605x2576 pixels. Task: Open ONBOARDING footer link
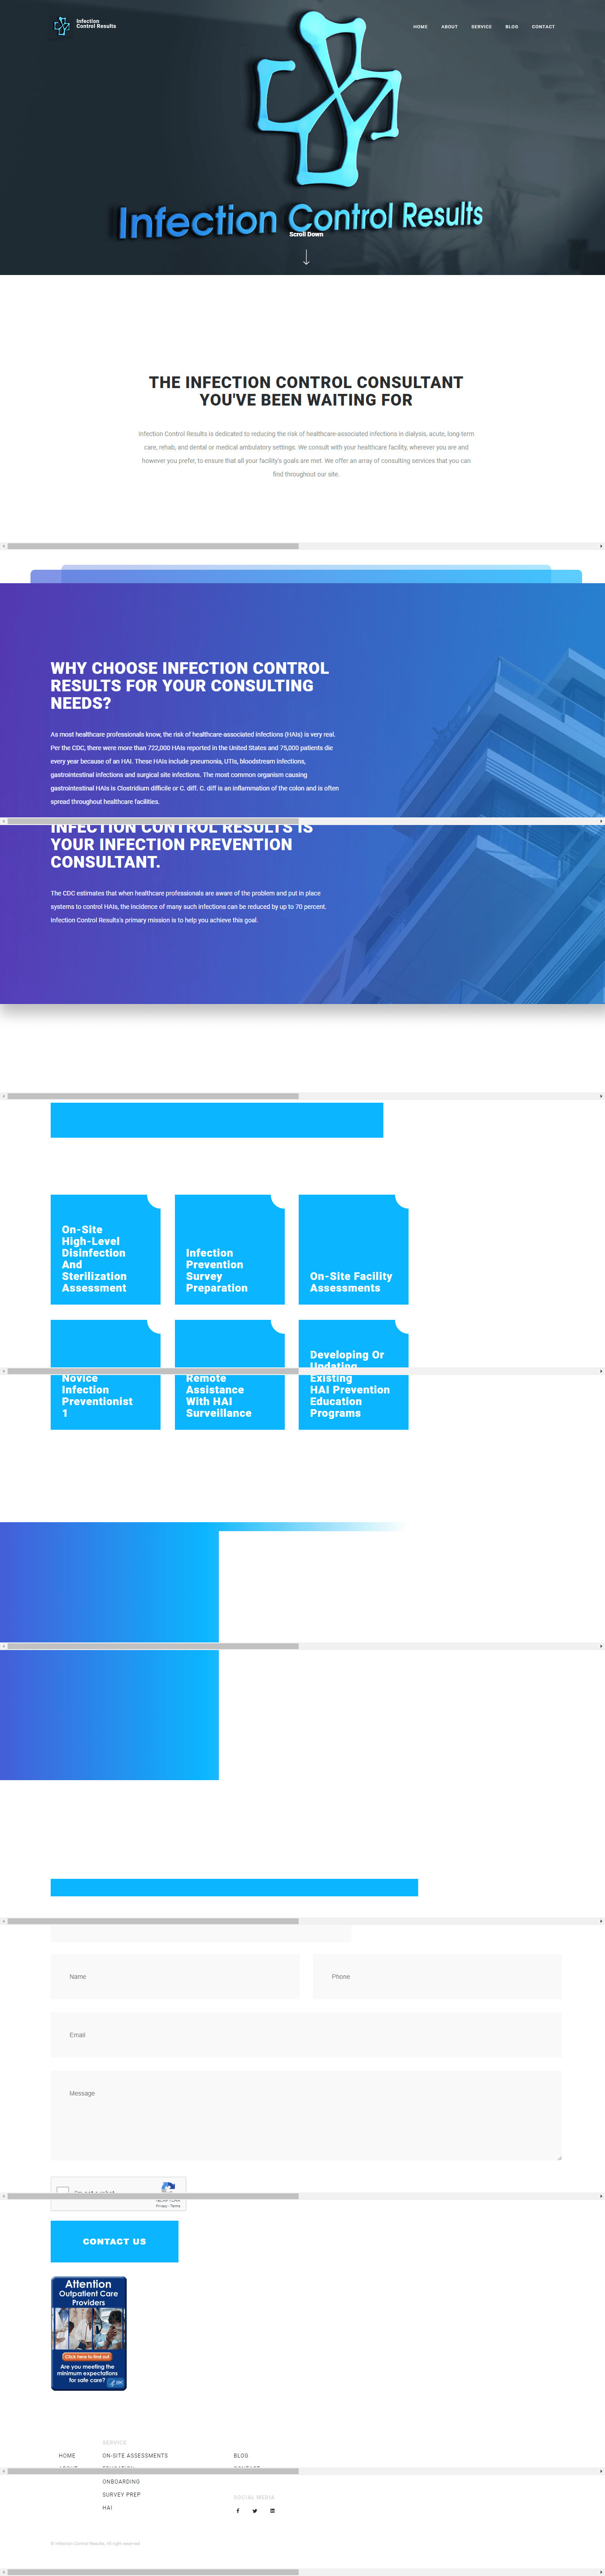click(121, 2481)
